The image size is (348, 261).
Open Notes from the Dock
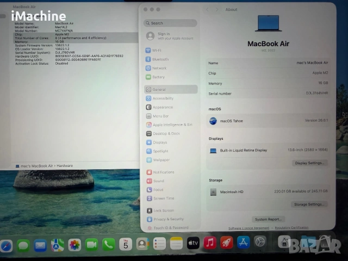176,243
